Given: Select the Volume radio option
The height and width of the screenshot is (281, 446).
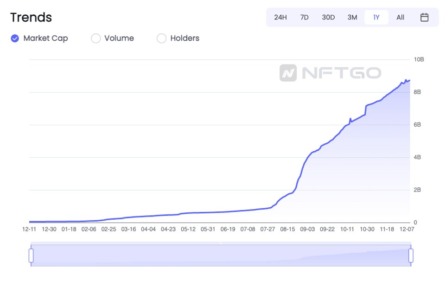Looking at the screenshot, I should click(x=96, y=38).
